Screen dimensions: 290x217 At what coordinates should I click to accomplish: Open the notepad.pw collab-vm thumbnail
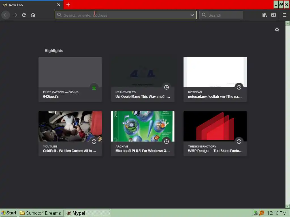tap(215, 72)
